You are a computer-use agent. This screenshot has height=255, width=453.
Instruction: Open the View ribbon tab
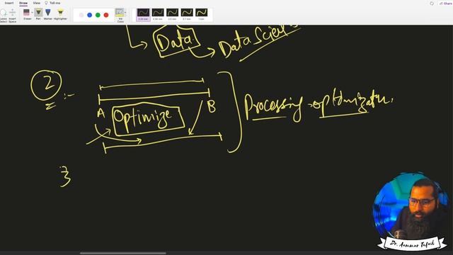(x=37, y=3)
